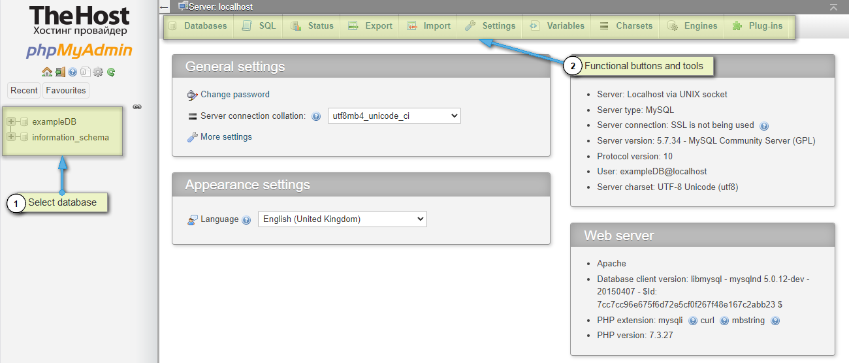Click the chain link icon in sidebar
The width and height of the screenshot is (849, 363).
click(x=137, y=106)
